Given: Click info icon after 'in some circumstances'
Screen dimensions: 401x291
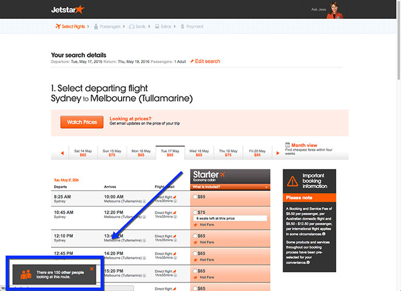Looking at the screenshot, I should point(324,234).
